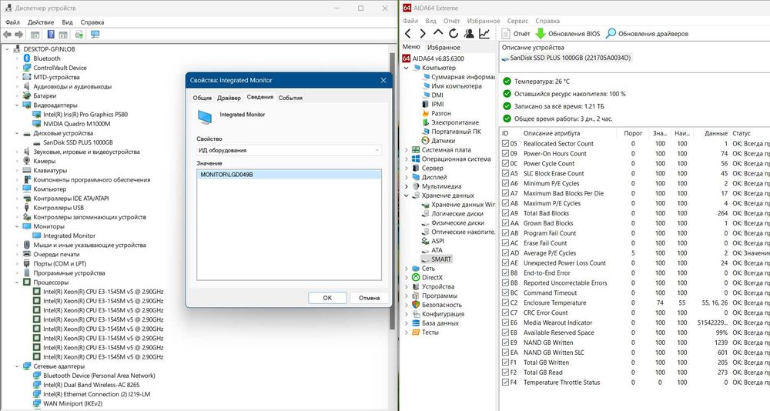Toggle checkbox for 0C Power Cycle Count
This screenshot has height=411, width=770.
click(x=505, y=163)
